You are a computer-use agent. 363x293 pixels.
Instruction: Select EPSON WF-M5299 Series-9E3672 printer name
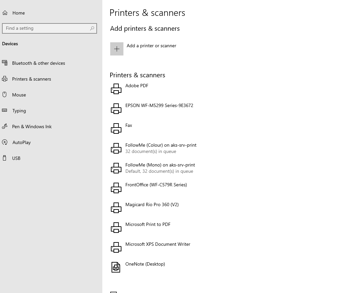(x=159, y=105)
